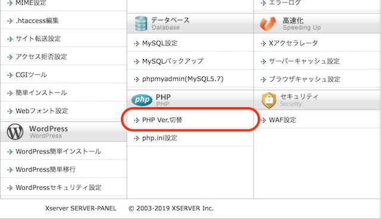Screen dimensions: 381x219
Task: Open ブラウザキャッシュ設定
Action: (304, 79)
